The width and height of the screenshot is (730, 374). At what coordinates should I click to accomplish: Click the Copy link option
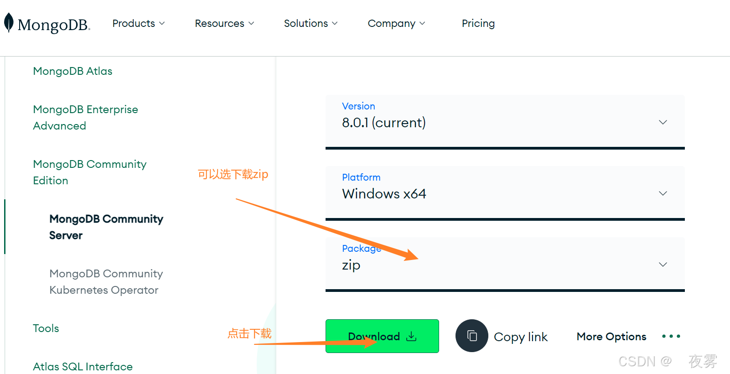[x=521, y=336]
